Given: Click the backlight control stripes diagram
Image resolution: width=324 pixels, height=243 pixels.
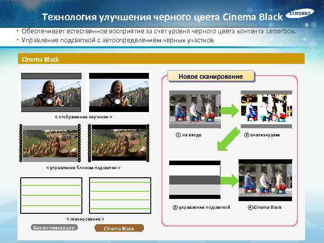Looking at the screenshot, I should point(195,180).
